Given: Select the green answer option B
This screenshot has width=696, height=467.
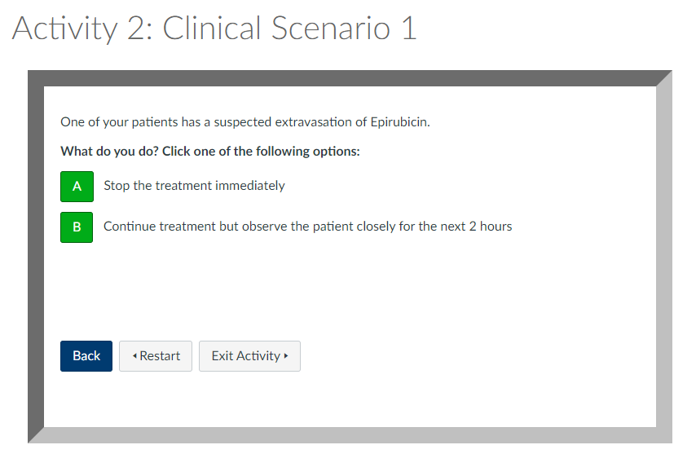Looking at the screenshot, I should pos(77,227).
